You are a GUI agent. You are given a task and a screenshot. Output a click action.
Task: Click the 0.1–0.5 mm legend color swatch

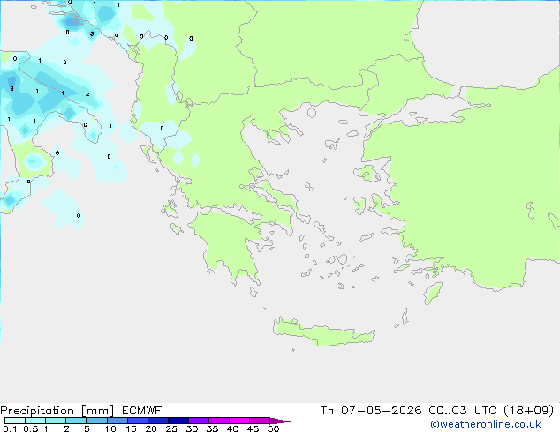[15, 421]
